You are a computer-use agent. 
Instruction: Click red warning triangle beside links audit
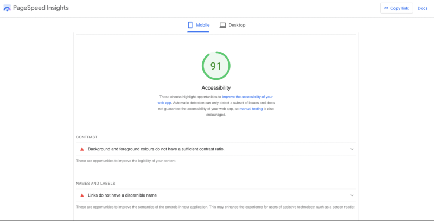[x=82, y=195]
